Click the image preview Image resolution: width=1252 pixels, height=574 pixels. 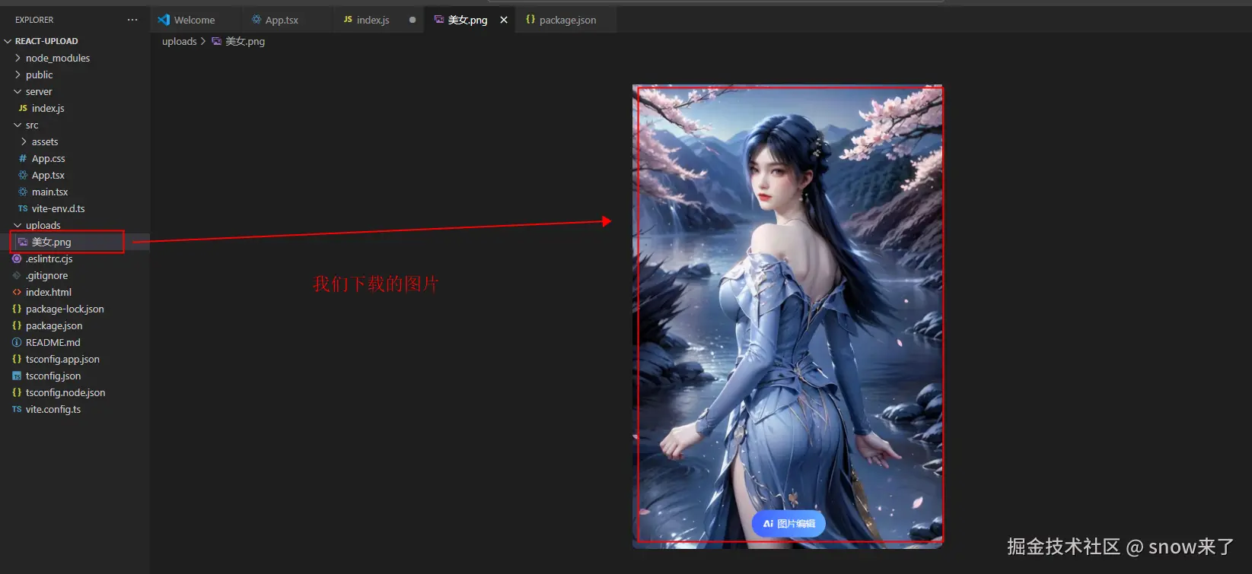[788, 316]
